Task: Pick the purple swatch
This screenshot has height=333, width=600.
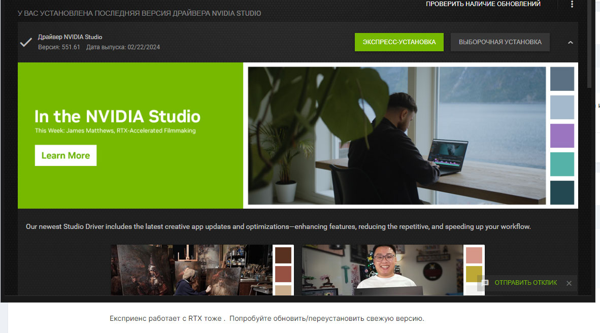Action: pos(562,136)
